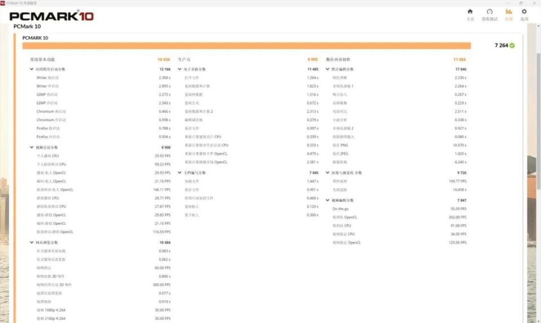The image size is (541, 323).
Task: Select the 1080p H.264 video row
Action: point(103,310)
